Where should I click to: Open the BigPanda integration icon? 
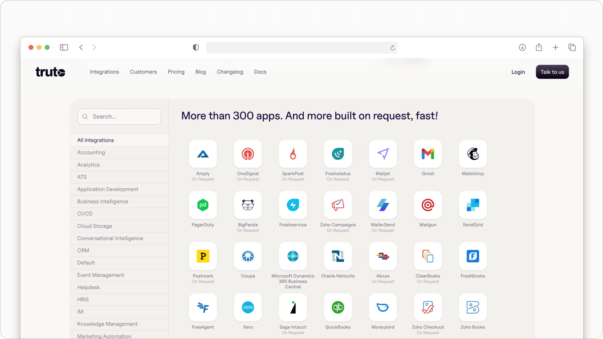pos(248,205)
